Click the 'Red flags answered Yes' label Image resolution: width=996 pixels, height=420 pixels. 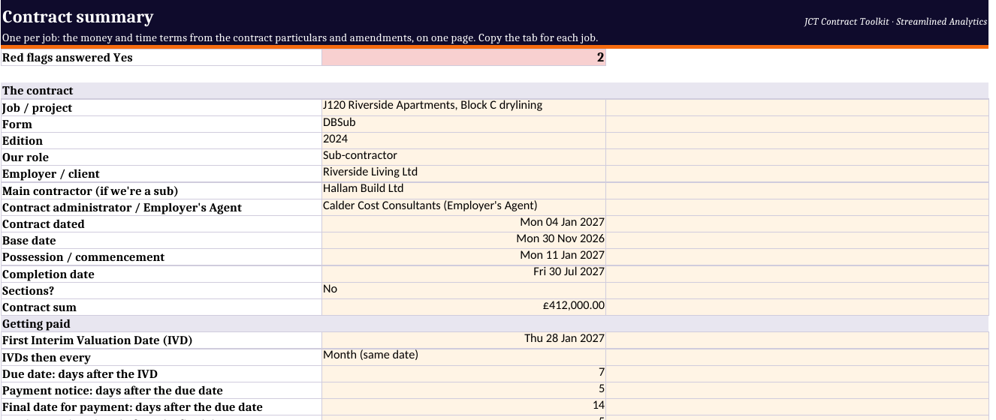point(161,58)
